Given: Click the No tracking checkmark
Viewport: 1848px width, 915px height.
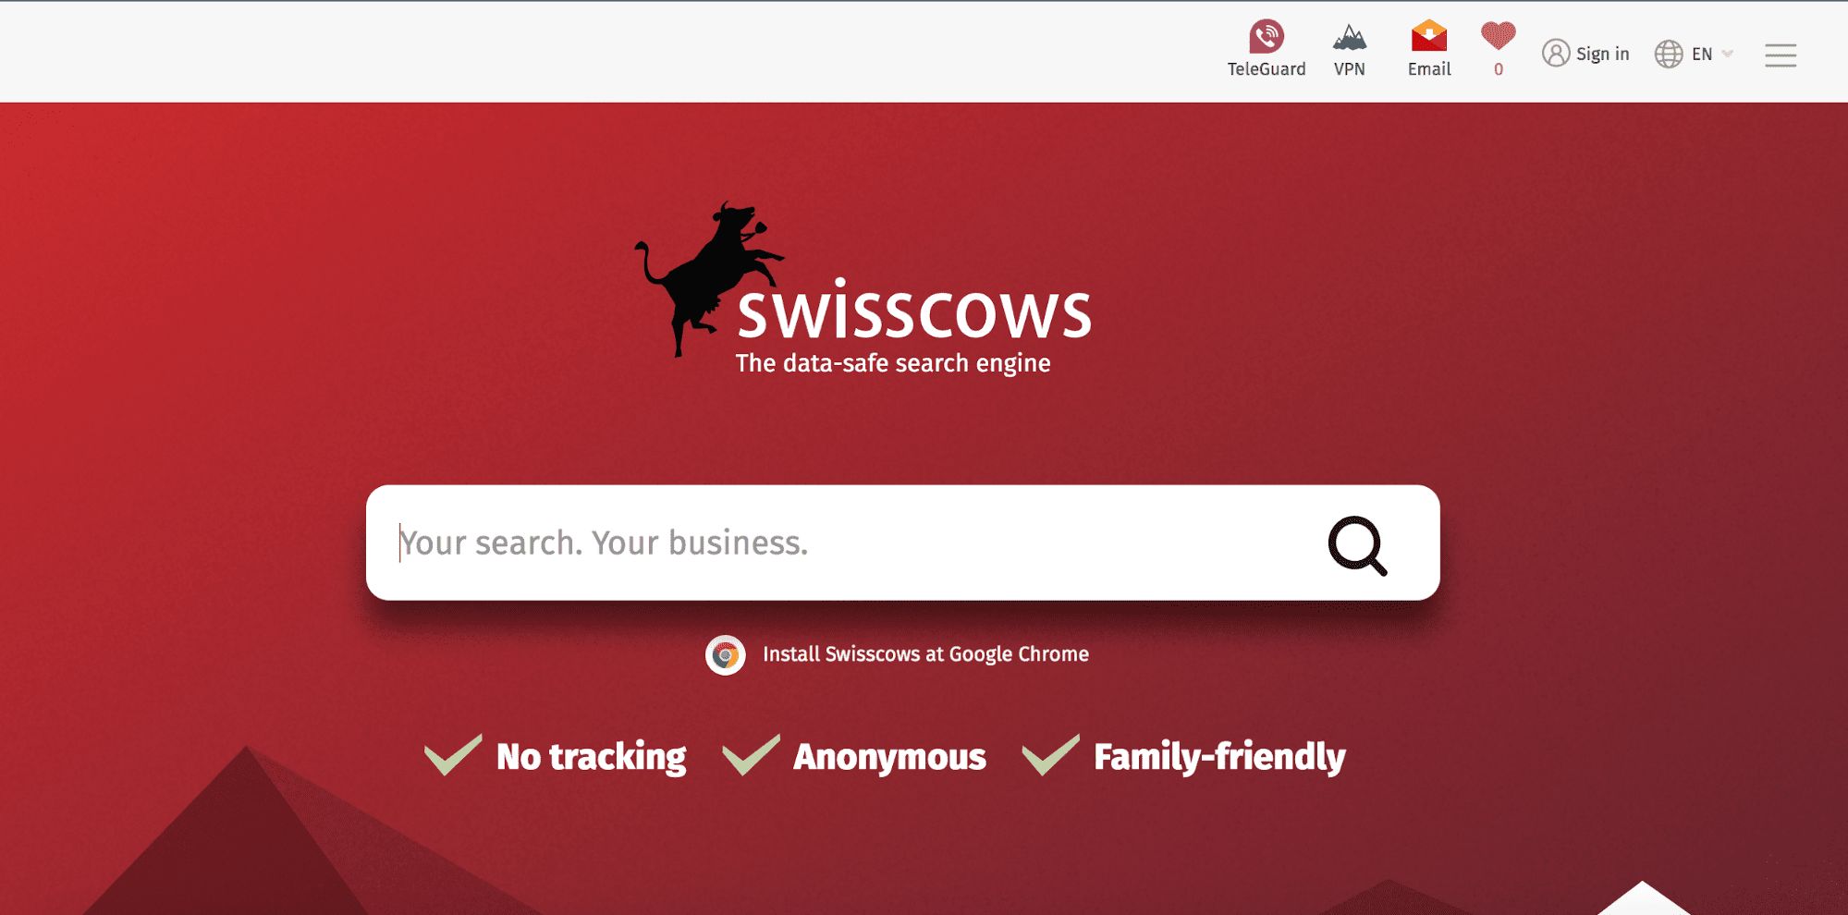Looking at the screenshot, I should point(453,754).
